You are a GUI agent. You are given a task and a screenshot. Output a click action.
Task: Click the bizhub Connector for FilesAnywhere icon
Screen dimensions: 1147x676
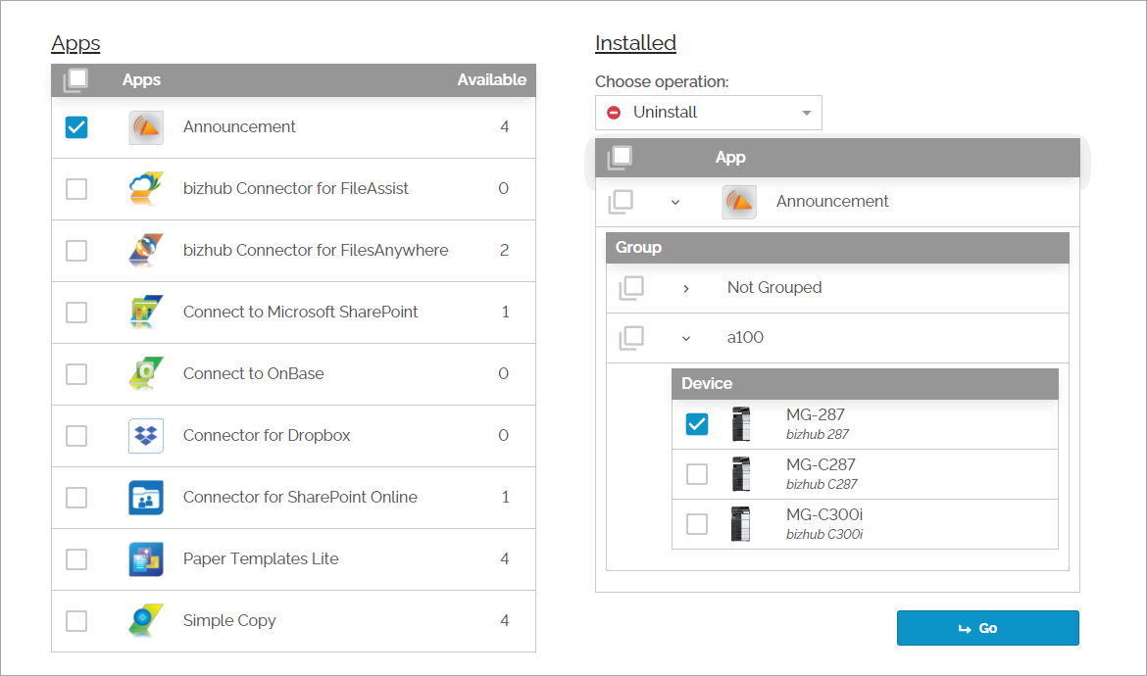[146, 251]
